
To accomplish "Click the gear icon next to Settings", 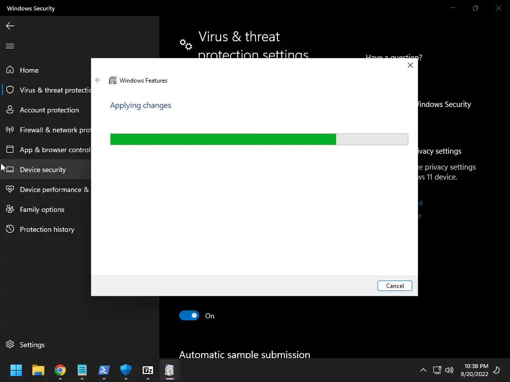I will pos(10,344).
